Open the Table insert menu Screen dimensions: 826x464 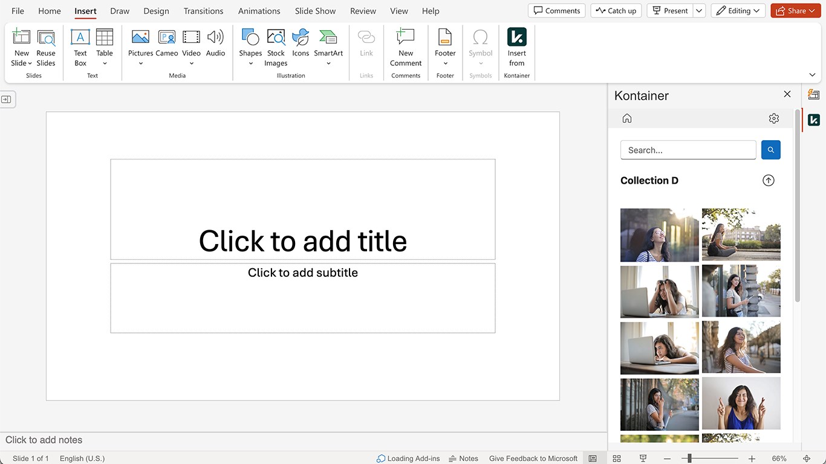[105, 48]
